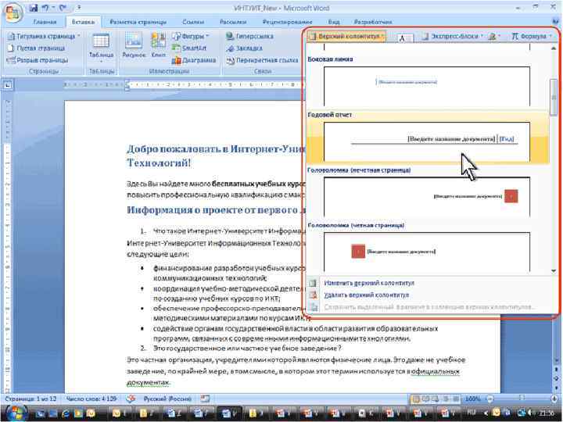Switch to Draft view button
Viewport: 563px width, 422px height.
[x=456, y=399]
